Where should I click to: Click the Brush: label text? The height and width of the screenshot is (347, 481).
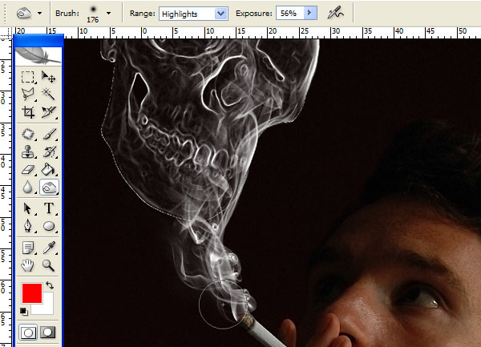pos(67,14)
